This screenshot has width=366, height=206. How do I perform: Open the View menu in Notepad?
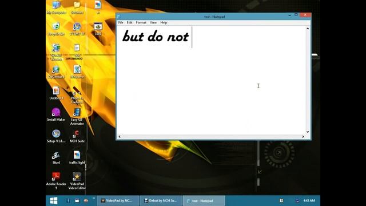pos(153,22)
